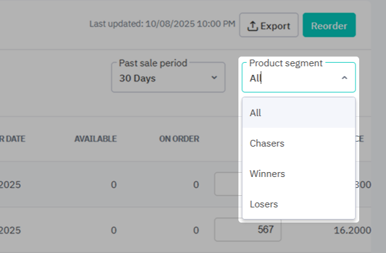
Task: Click the first row's Available value 0
Action: [113, 184]
